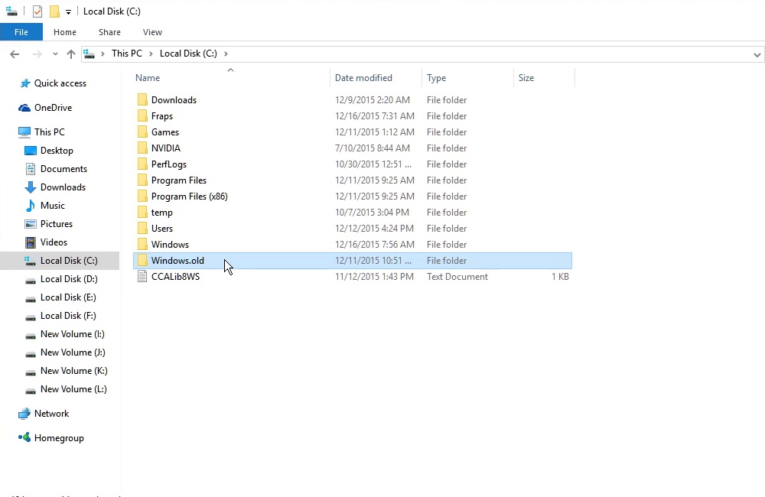Select New Volume (K:) in the navigation pane
This screenshot has width=765, height=497.
coord(73,371)
